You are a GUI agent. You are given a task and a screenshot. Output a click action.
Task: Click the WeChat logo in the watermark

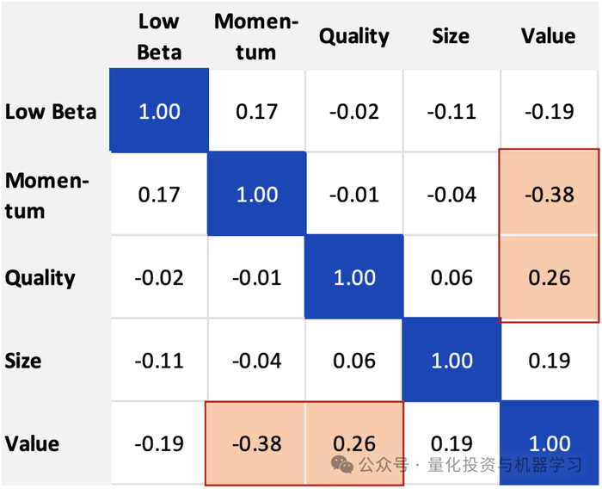tap(342, 465)
